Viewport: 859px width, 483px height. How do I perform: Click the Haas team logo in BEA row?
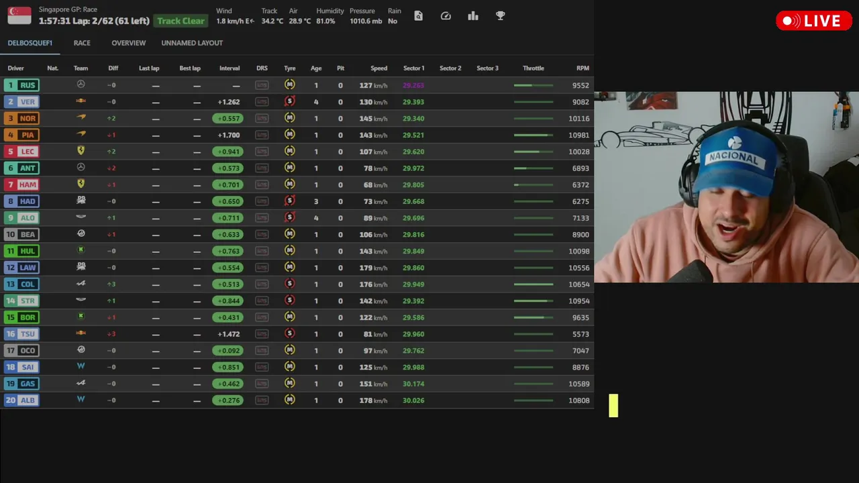pos(81,233)
